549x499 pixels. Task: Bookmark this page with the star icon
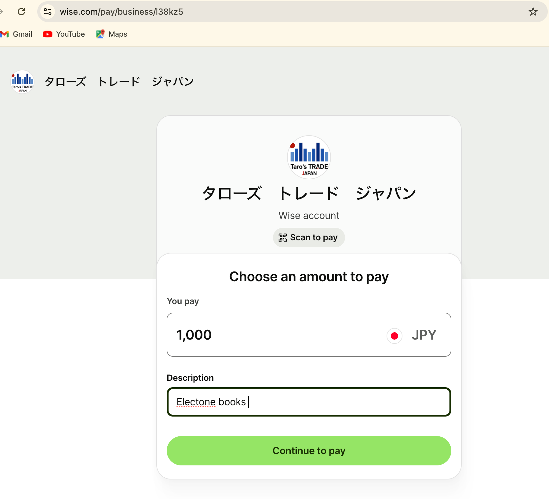point(533,12)
